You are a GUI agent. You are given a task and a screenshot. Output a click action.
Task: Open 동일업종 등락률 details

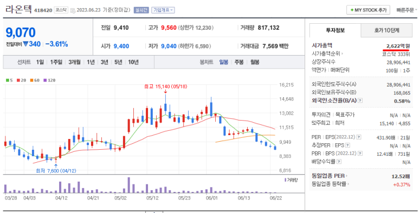tap(331, 184)
